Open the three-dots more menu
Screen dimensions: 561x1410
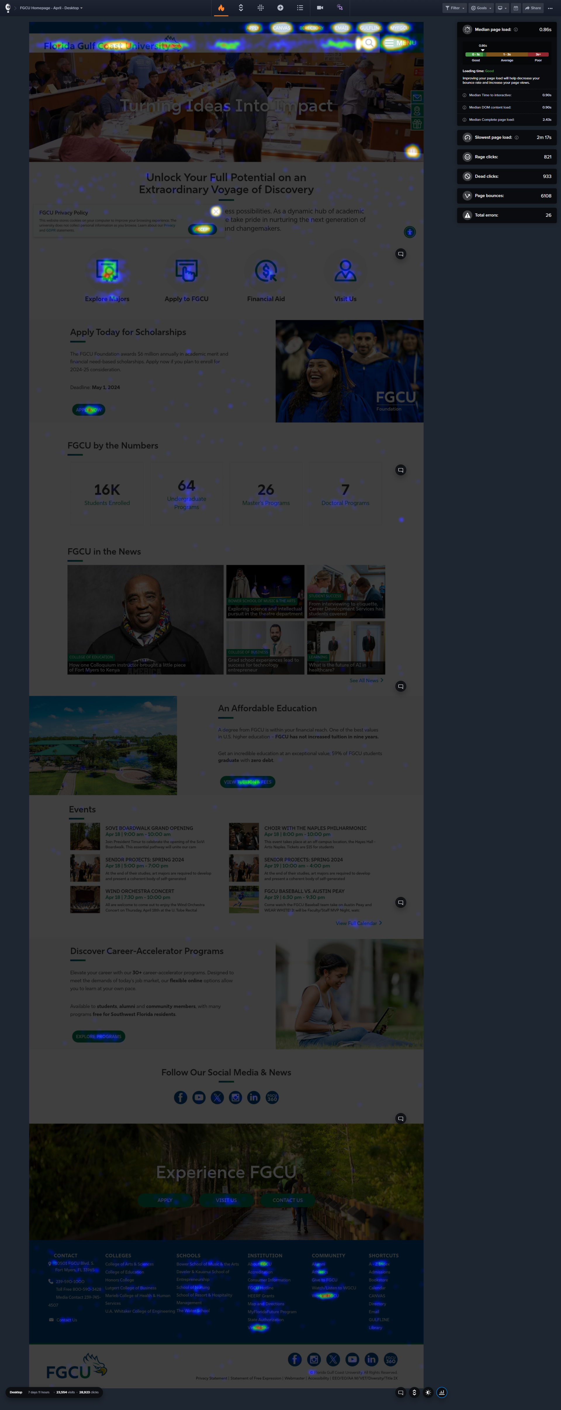pos(550,8)
